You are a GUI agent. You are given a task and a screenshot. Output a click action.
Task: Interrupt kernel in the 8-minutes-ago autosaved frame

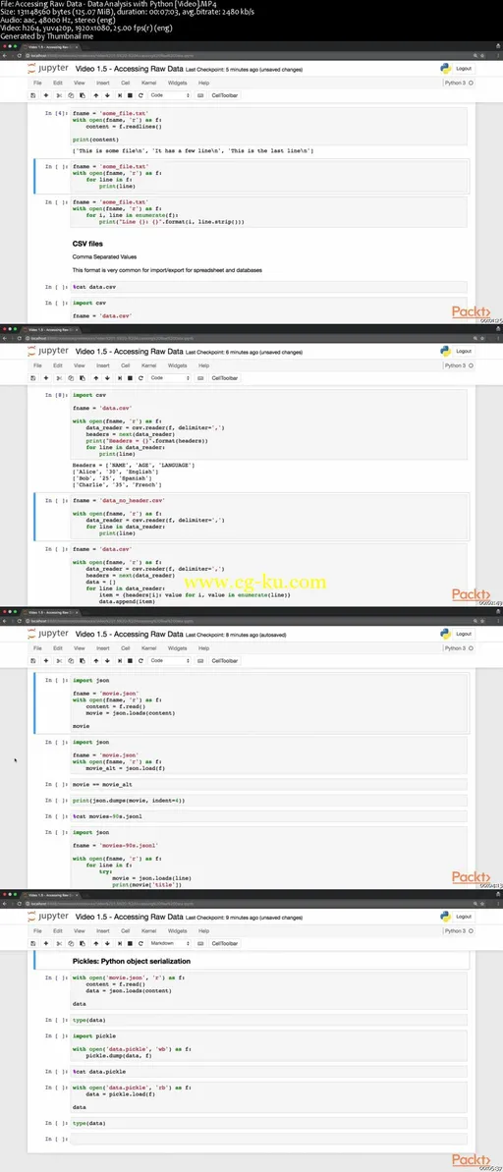coord(130,661)
